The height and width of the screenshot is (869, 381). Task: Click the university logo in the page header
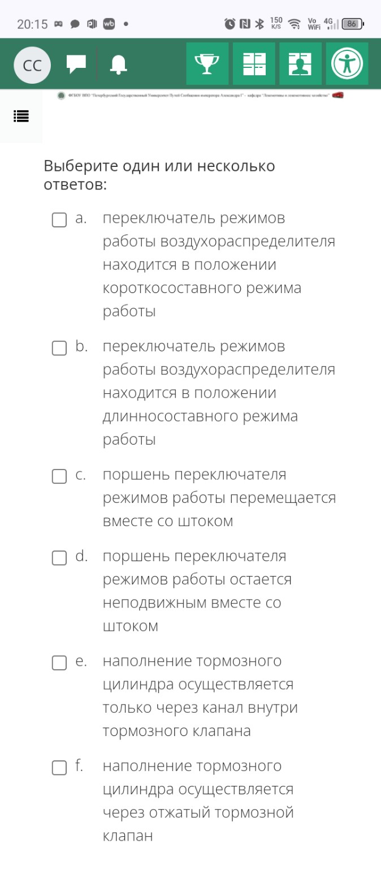coord(62,94)
